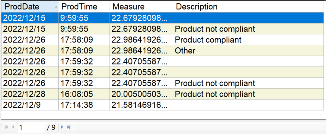Jump to the last record
The height and width of the screenshot is (134, 326).
tap(69, 127)
